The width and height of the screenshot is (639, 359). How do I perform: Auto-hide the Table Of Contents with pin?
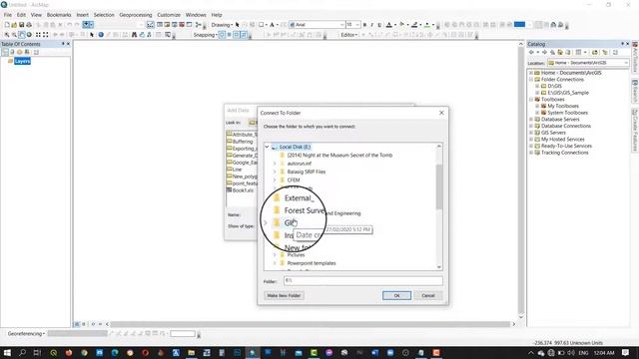pyautogui.click(x=63, y=44)
